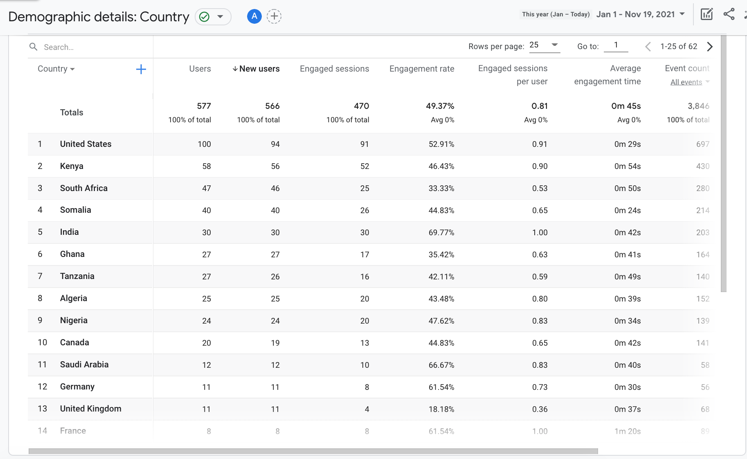Open the All Users segment A badge

coord(254,16)
